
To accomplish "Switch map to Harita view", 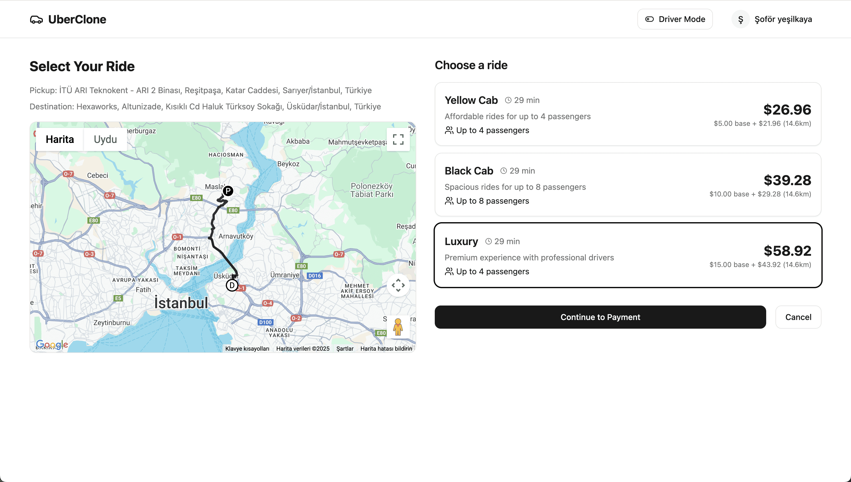I will click(60, 139).
